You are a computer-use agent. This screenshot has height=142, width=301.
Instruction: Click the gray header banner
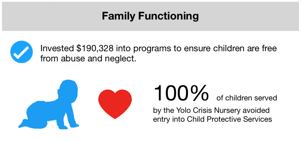click(150, 16)
